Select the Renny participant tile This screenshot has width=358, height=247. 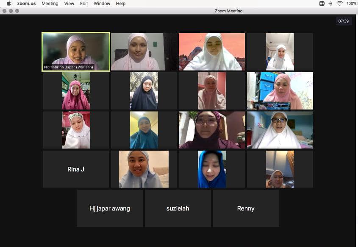point(246,208)
